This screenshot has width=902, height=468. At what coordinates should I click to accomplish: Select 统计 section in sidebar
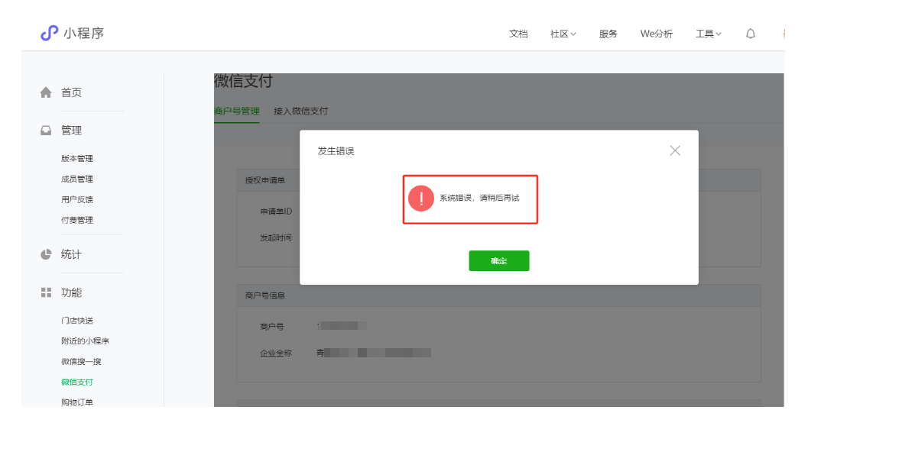[x=71, y=254]
